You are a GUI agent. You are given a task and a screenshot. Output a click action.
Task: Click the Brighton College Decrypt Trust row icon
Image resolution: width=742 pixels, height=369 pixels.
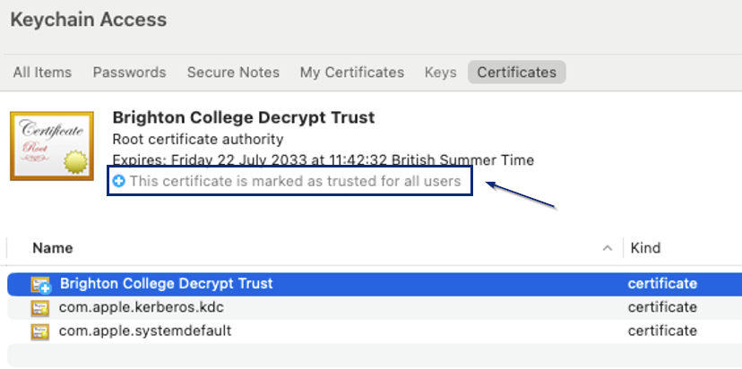point(40,284)
